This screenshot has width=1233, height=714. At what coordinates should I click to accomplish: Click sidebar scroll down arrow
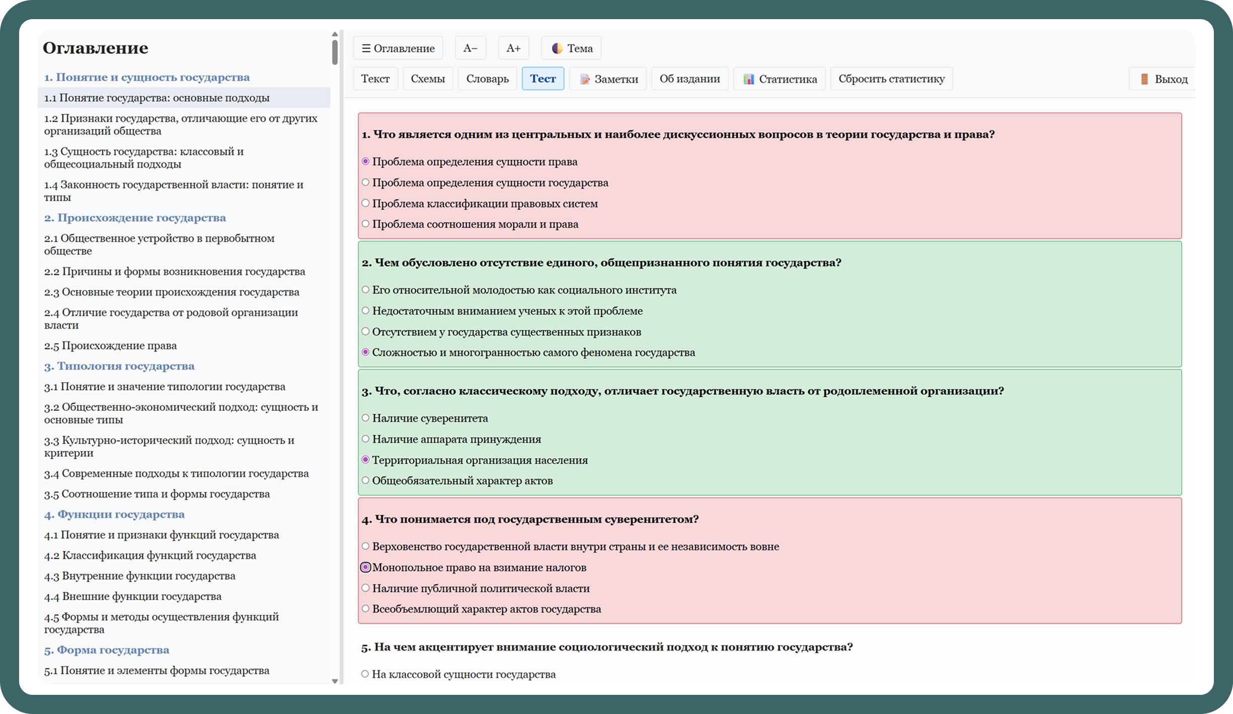point(335,681)
